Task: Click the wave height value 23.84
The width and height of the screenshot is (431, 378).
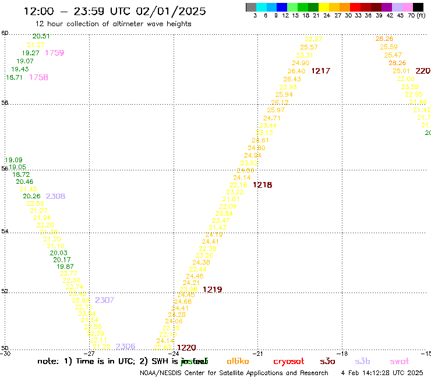Action: (224, 213)
